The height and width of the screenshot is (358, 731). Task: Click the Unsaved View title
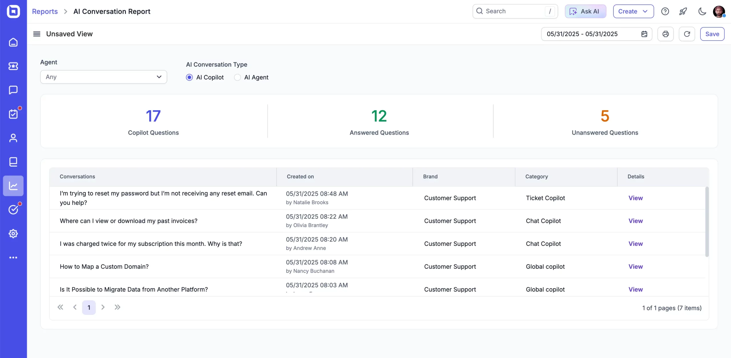69,34
